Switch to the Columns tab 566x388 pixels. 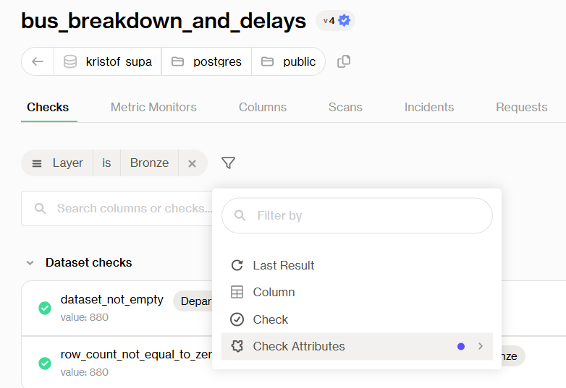click(263, 107)
